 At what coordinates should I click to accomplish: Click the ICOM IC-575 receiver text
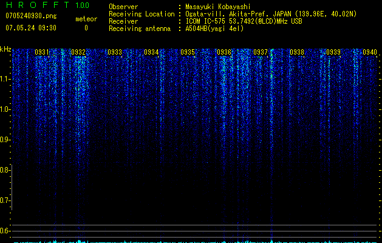tap(244, 21)
